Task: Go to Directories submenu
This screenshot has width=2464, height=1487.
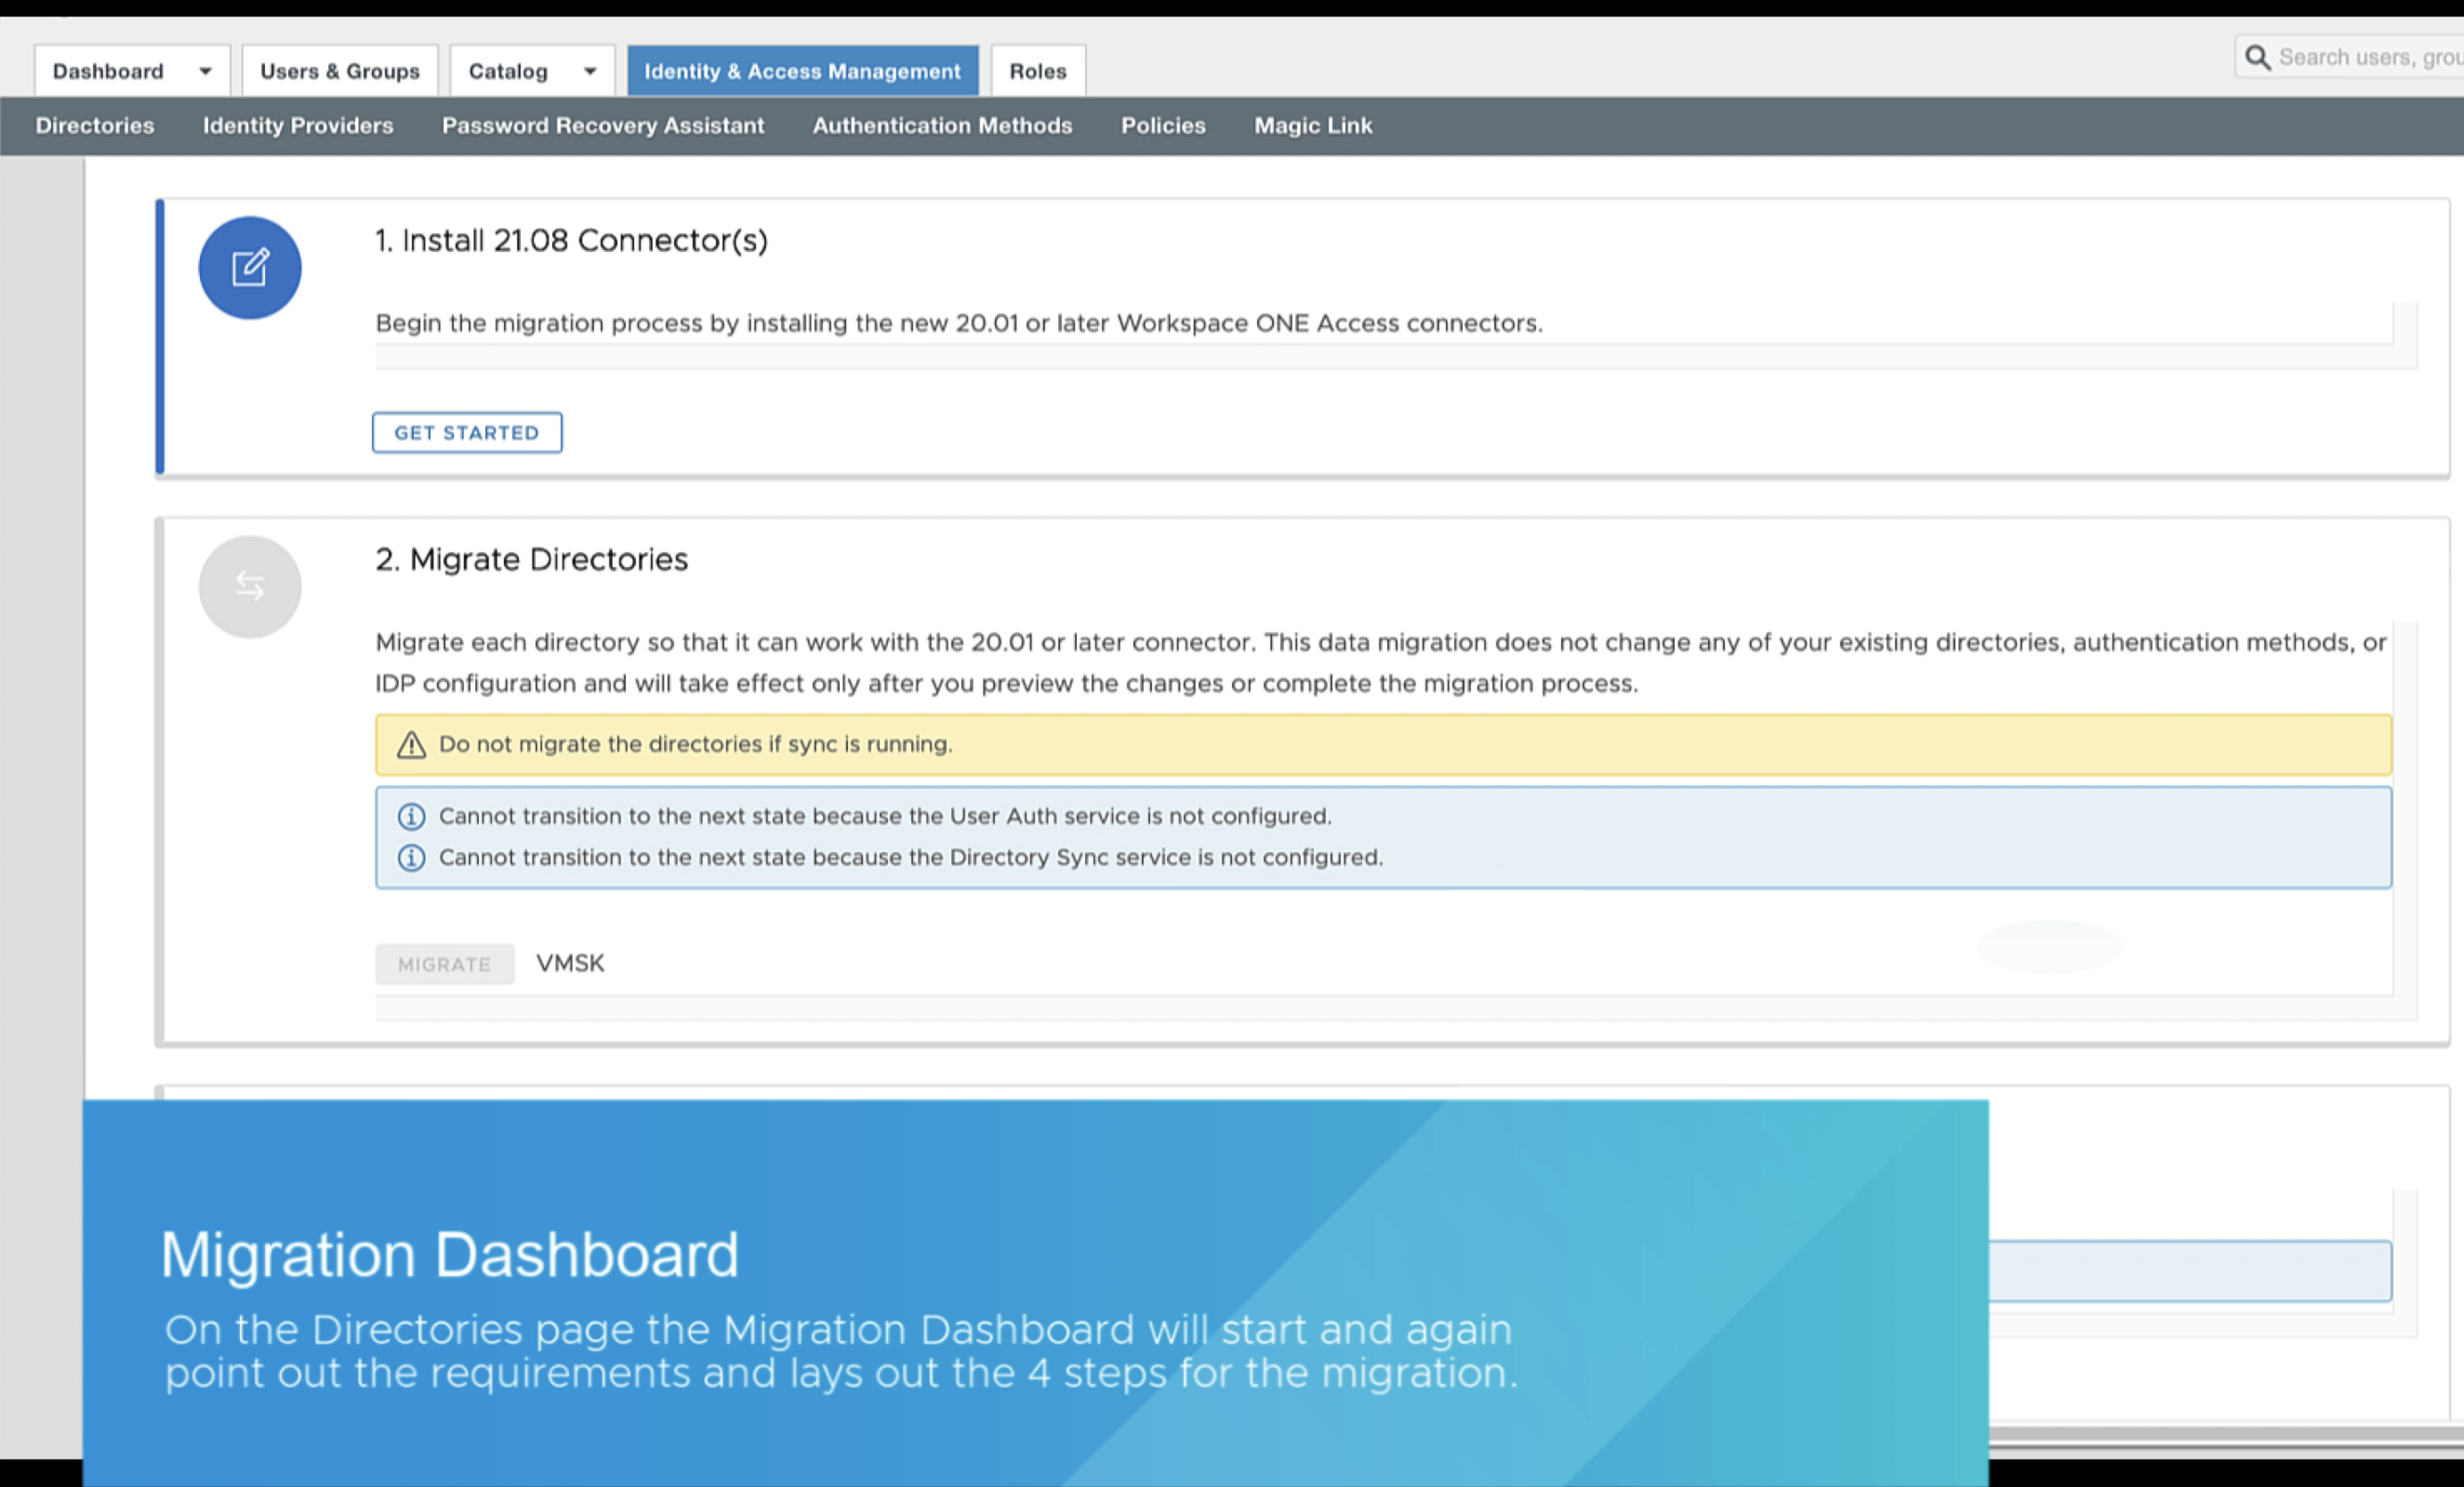Action: pyautogui.click(x=95, y=125)
